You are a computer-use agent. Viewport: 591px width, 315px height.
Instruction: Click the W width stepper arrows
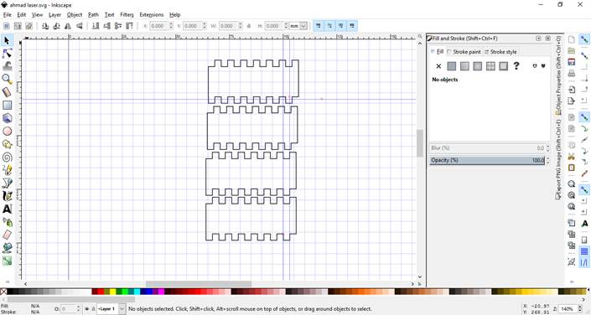coord(240,26)
